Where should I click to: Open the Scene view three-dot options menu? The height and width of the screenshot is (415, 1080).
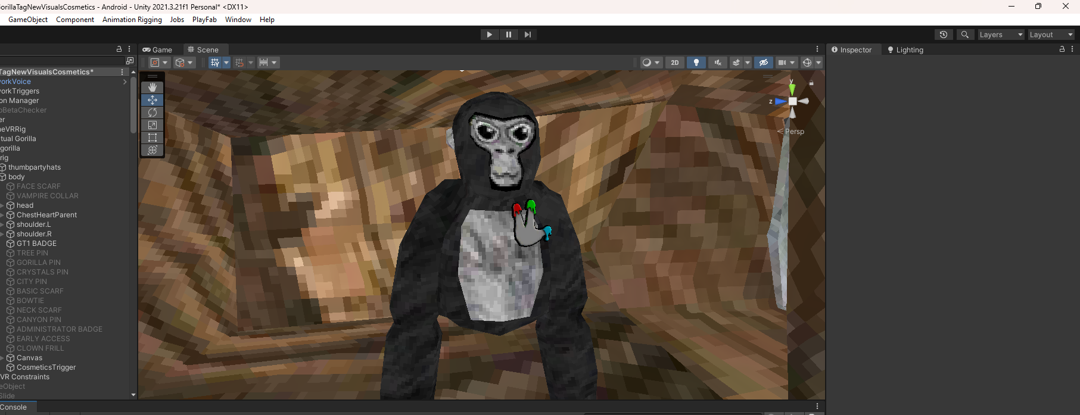817,49
